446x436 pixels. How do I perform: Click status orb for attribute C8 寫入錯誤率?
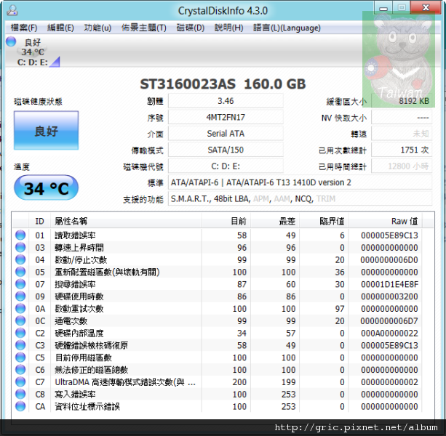20,394
